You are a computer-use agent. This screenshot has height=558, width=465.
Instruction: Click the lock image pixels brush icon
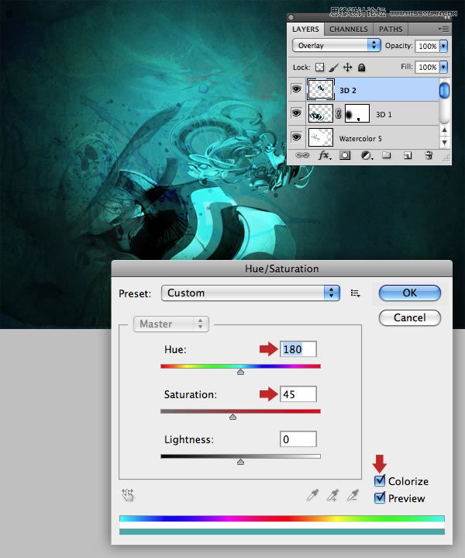point(333,68)
